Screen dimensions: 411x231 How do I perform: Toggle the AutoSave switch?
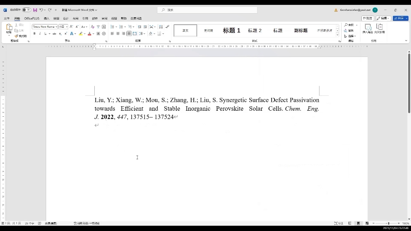click(26, 10)
